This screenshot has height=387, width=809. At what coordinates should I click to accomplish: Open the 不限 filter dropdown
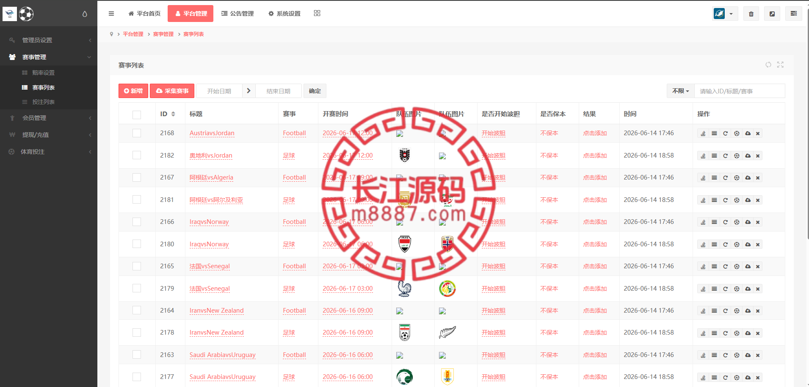click(681, 91)
